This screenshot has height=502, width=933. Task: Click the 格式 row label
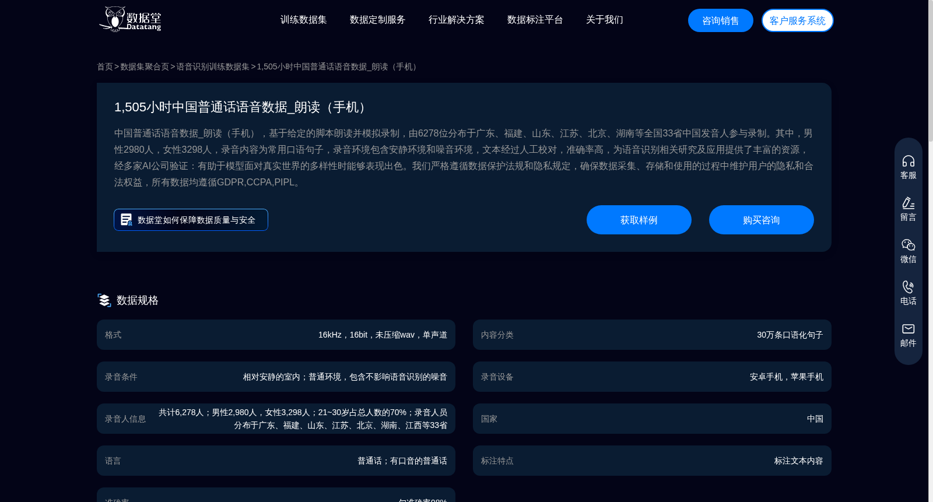(x=113, y=335)
